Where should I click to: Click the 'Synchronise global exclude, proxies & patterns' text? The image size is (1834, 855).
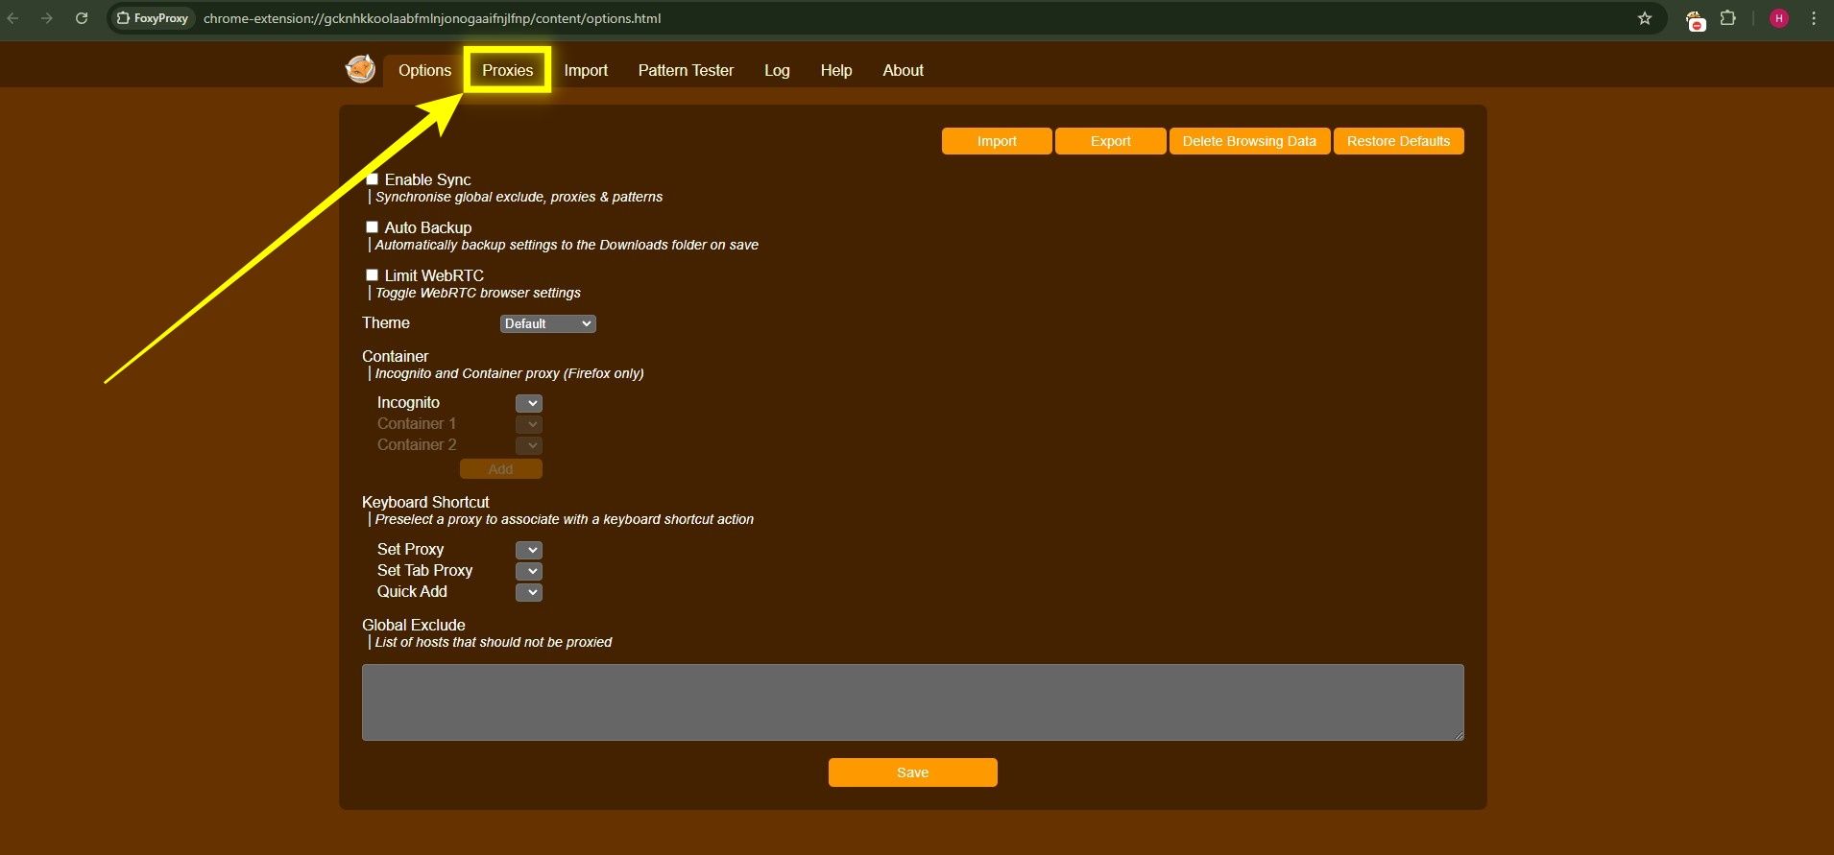tap(519, 197)
